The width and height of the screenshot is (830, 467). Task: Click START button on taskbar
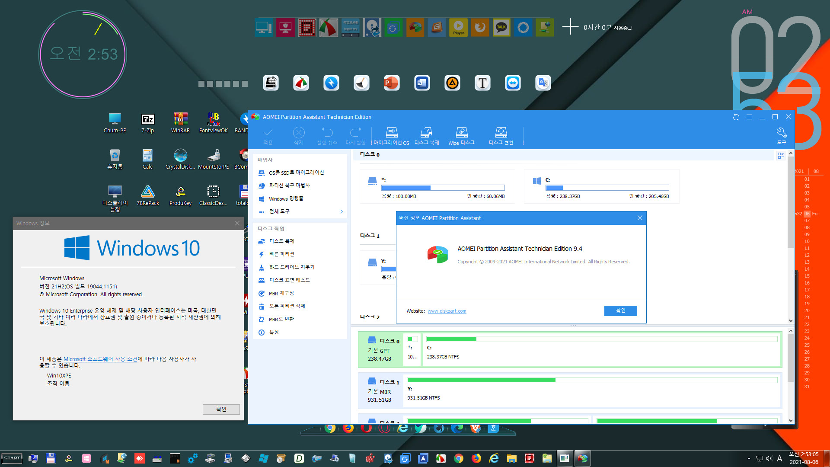click(12, 458)
